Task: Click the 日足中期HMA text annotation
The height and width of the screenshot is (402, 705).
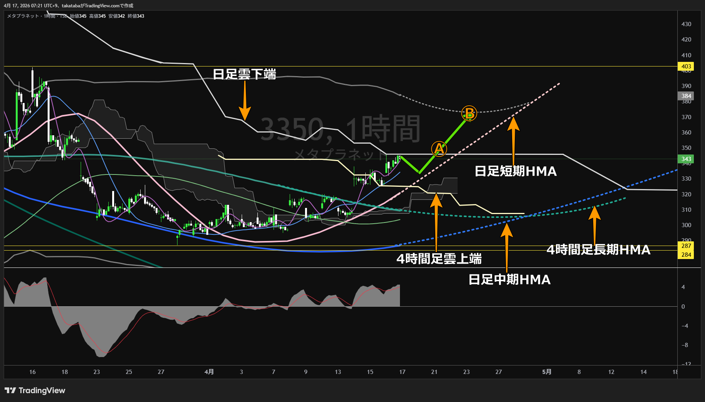Action: point(509,279)
